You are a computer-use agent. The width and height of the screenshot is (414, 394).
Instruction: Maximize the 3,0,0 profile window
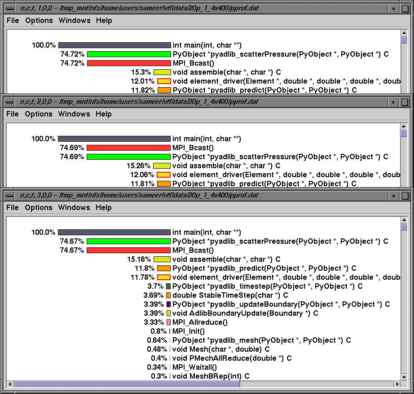[x=405, y=196]
